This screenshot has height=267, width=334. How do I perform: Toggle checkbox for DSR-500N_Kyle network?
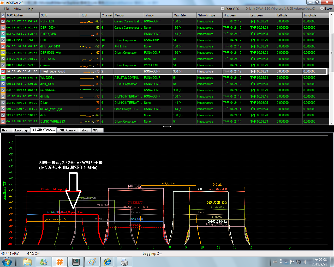3,53
